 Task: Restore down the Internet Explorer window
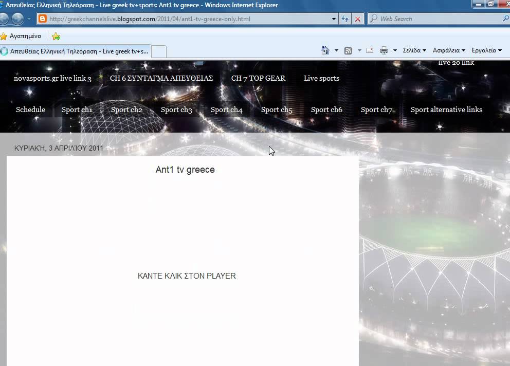click(x=491, y=4)
